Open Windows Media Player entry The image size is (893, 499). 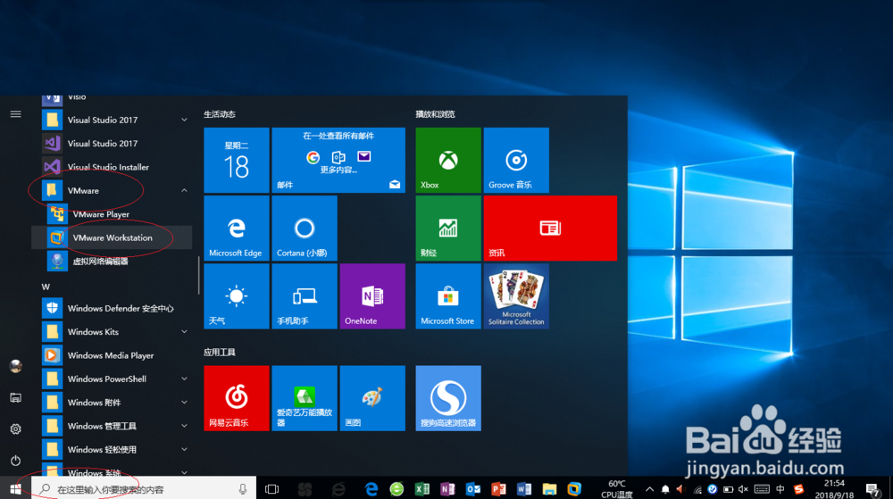tap(112, 355)
